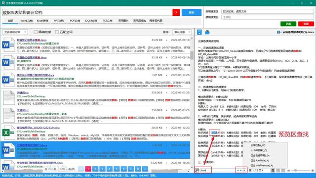Go to results page 3
316x178 pixels.
point(102,169)
